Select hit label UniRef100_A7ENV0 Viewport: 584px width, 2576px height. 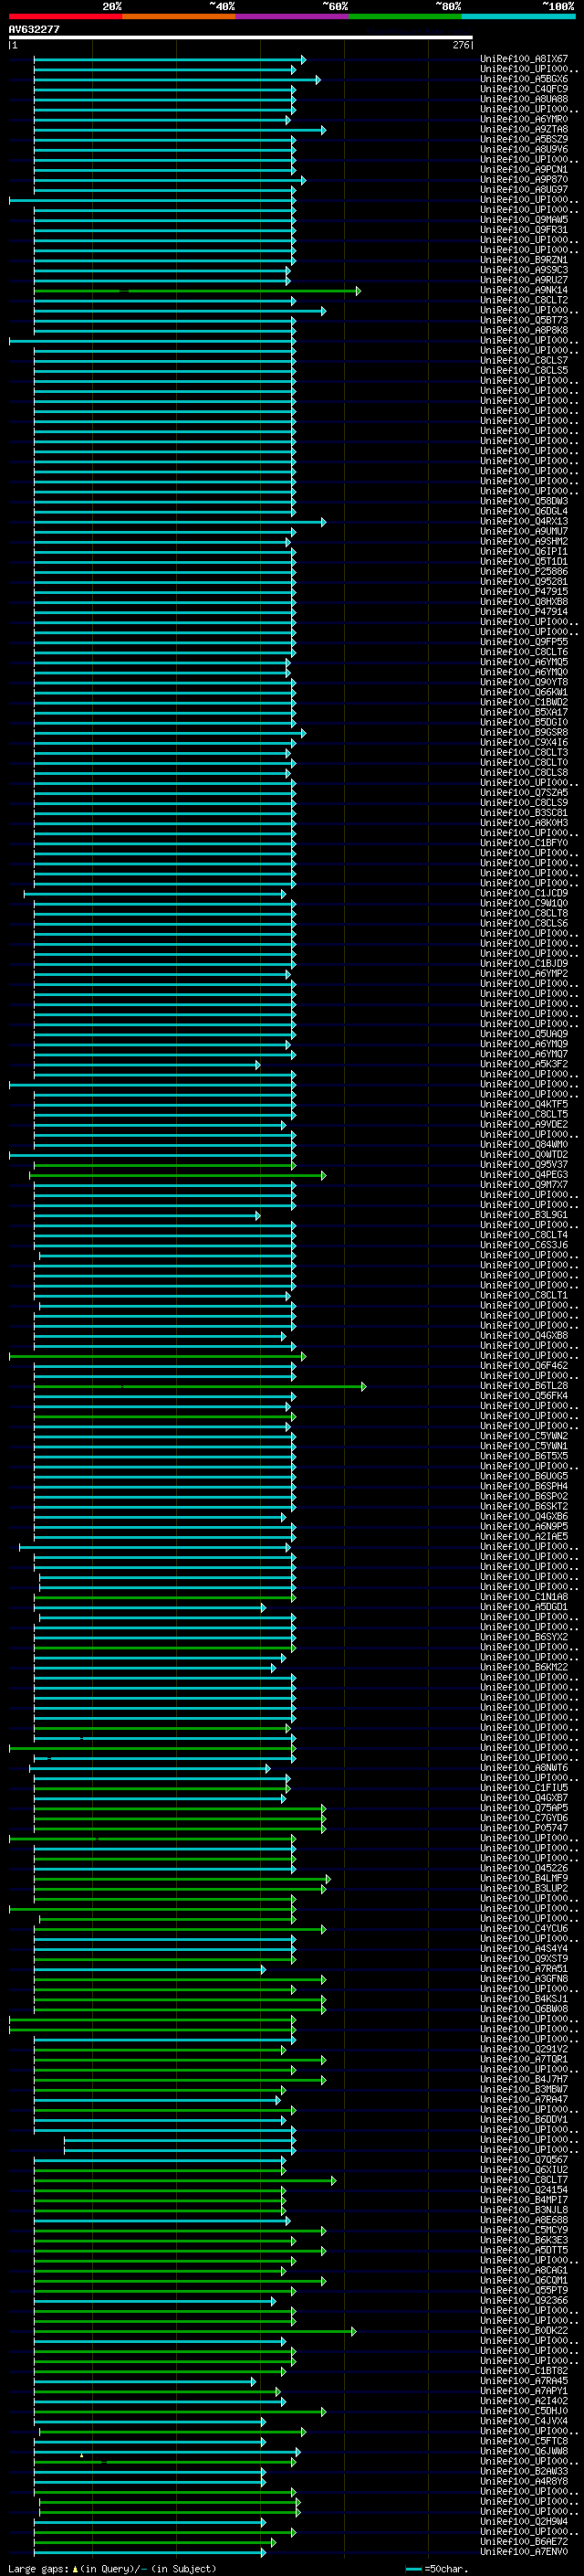pos(524,2552)
